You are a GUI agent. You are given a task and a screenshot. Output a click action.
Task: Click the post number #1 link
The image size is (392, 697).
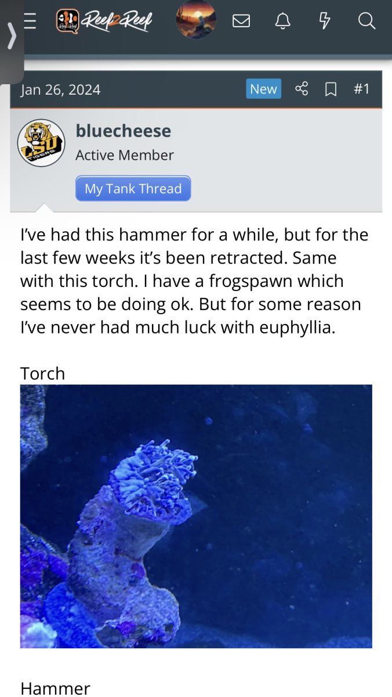click(x=361, y=89)
